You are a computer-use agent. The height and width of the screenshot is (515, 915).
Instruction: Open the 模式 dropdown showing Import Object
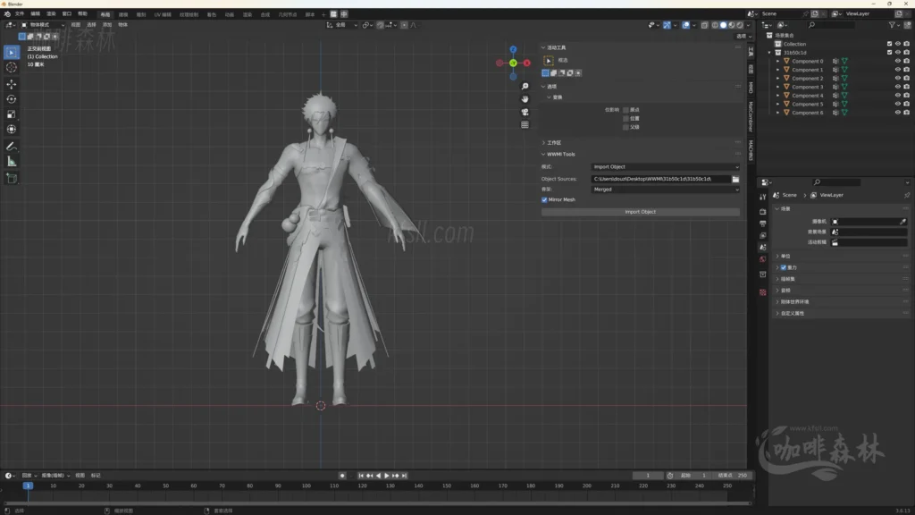[x=665, y=167]
